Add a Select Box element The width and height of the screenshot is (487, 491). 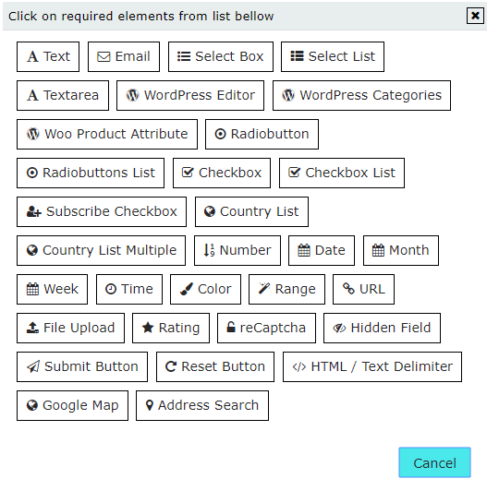221,56
